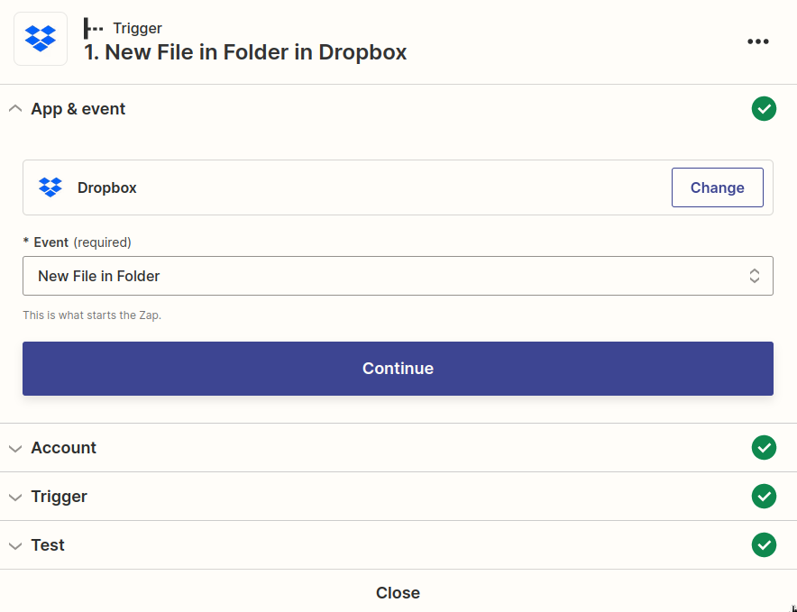Click the Trigger flag icon next to the title
Viewport: 797px width, 612px height.
click(x=92, y=28)
